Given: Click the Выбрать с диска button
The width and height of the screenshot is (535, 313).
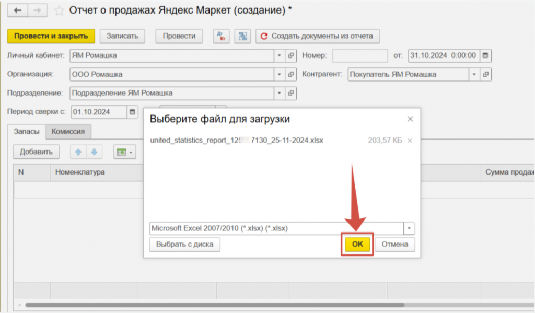Looking at the screenshot, I should [184, 244].
